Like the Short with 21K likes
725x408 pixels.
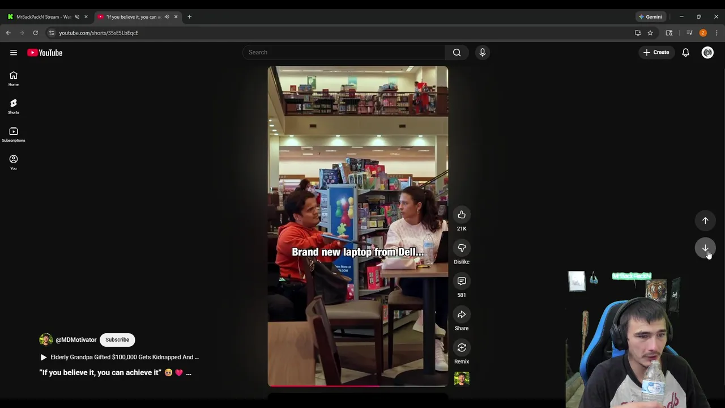coord(462,215)
